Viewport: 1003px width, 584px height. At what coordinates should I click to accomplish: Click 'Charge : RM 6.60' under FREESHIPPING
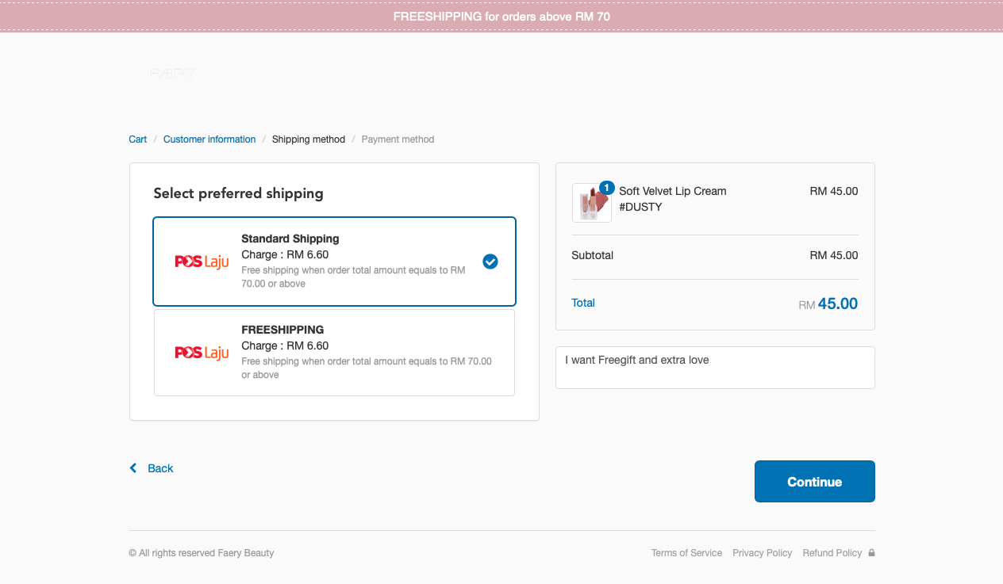click(x=285, y=345)
